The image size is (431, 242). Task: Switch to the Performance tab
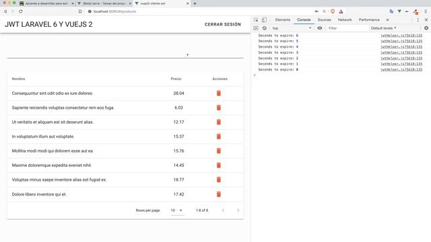point(369,20)
